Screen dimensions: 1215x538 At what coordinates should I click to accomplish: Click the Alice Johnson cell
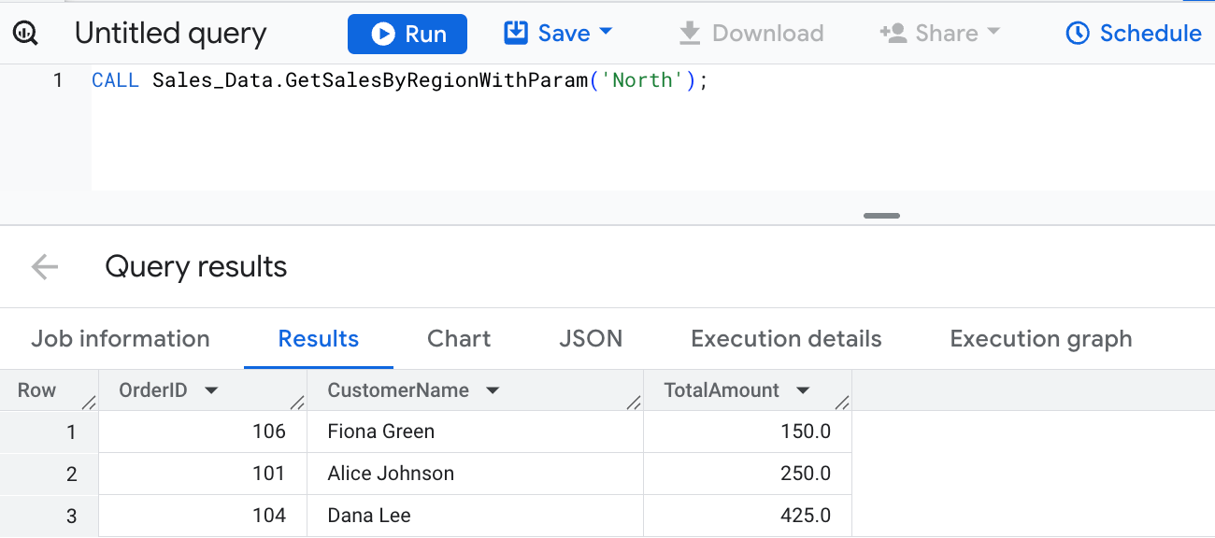click(x=476, y=474)
